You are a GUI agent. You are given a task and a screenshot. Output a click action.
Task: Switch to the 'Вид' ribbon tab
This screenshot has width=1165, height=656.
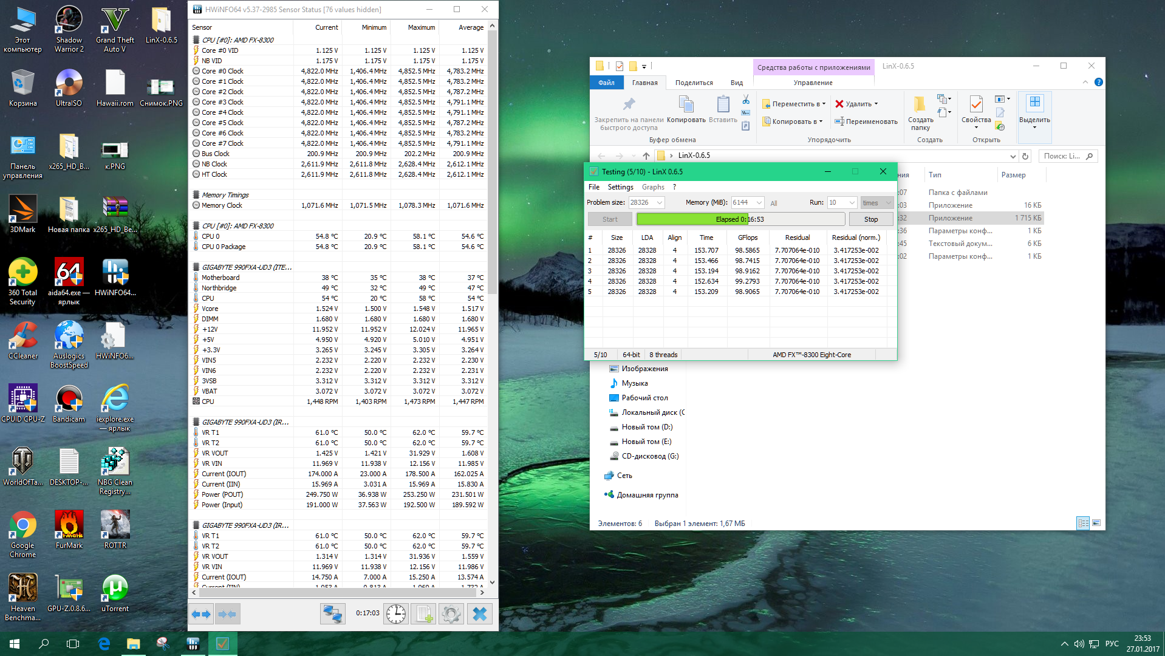point(736,83)
